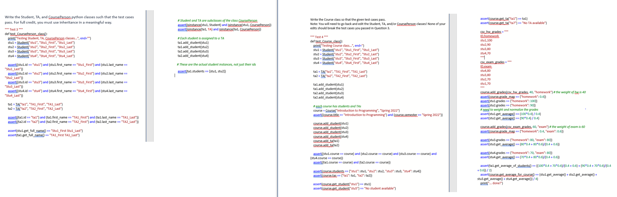Click 'assert(stu2.get_average() == (90*0.4) / 0.4)' line
Image resolution: width=617 pixels, height=197 pixels.
click(x=510, y=118)
